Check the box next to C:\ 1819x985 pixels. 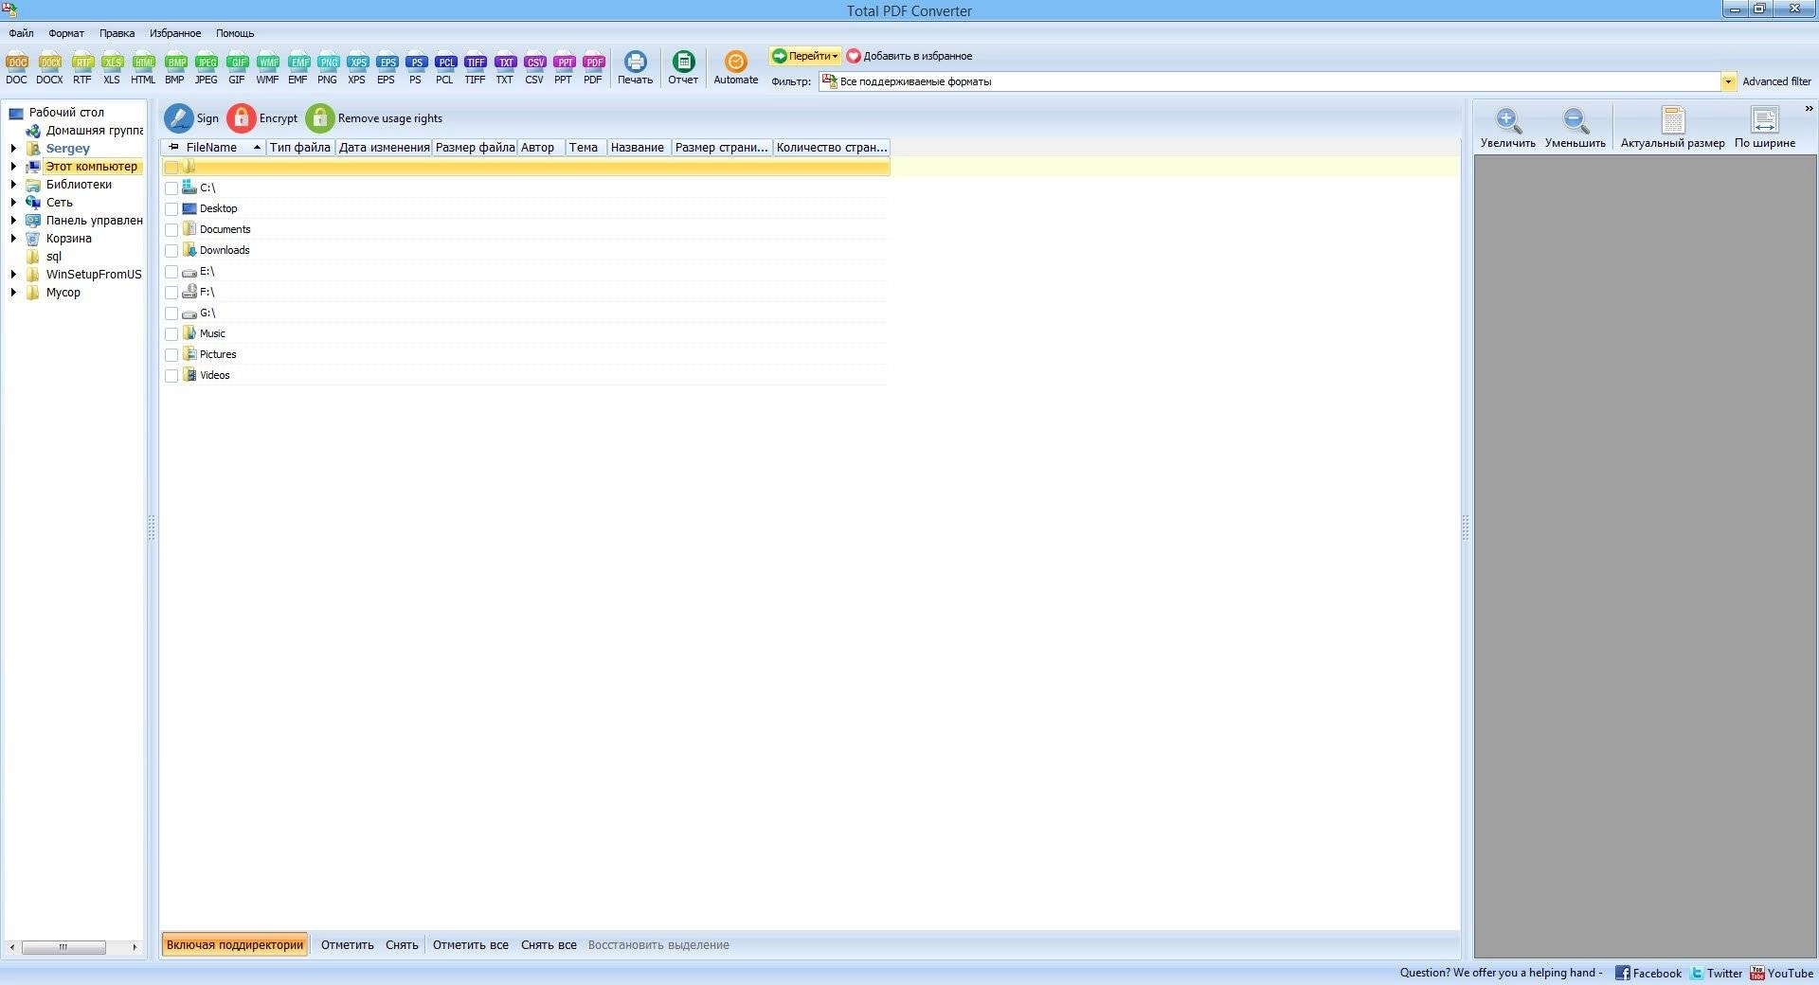[x=171, y=188]
